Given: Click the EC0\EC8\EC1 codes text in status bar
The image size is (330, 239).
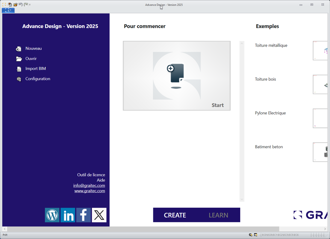Looking at the screenshot, I should click(x=280, y=235).
